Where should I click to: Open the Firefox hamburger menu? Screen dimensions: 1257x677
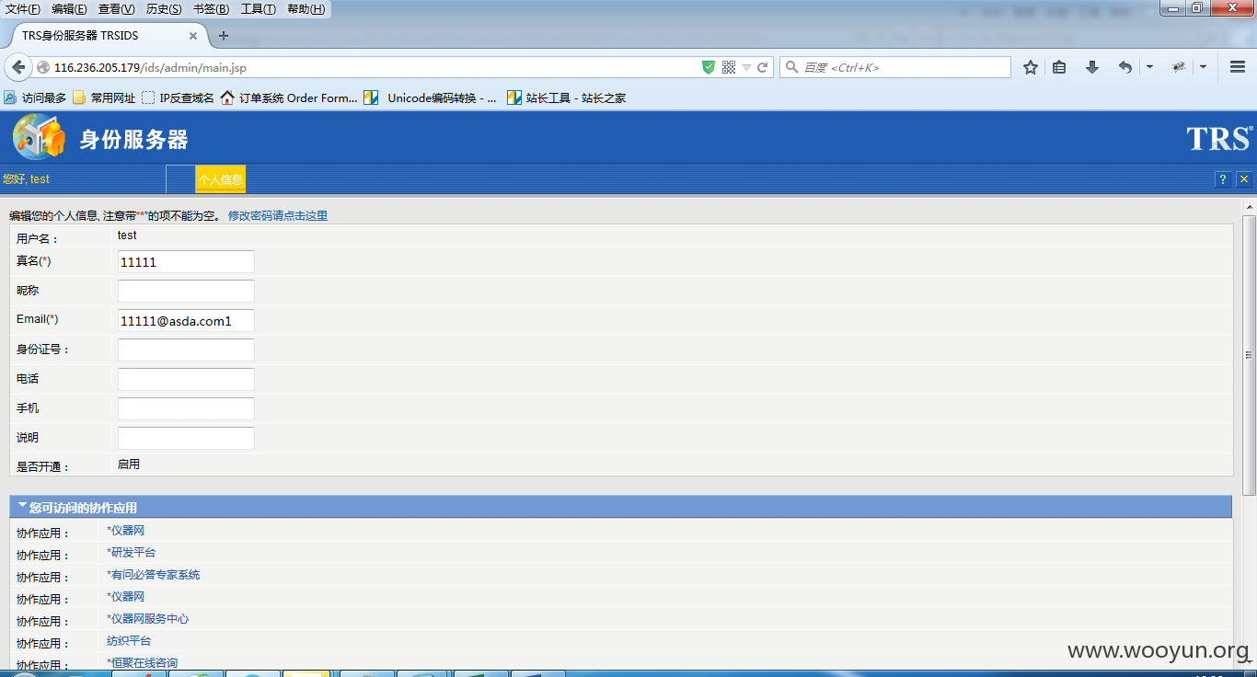coord(1237,67)
